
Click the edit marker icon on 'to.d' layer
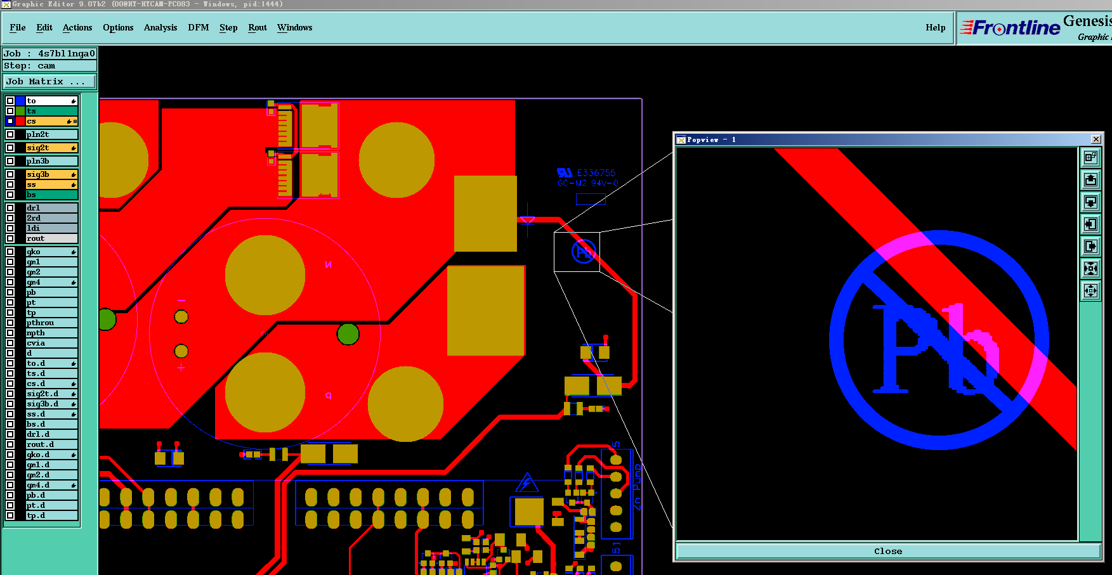coord(74,363)
